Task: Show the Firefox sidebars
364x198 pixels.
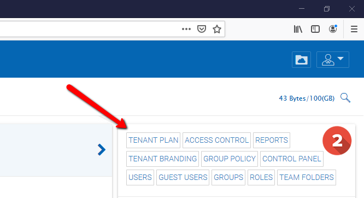Action: (x=315, y=29)
